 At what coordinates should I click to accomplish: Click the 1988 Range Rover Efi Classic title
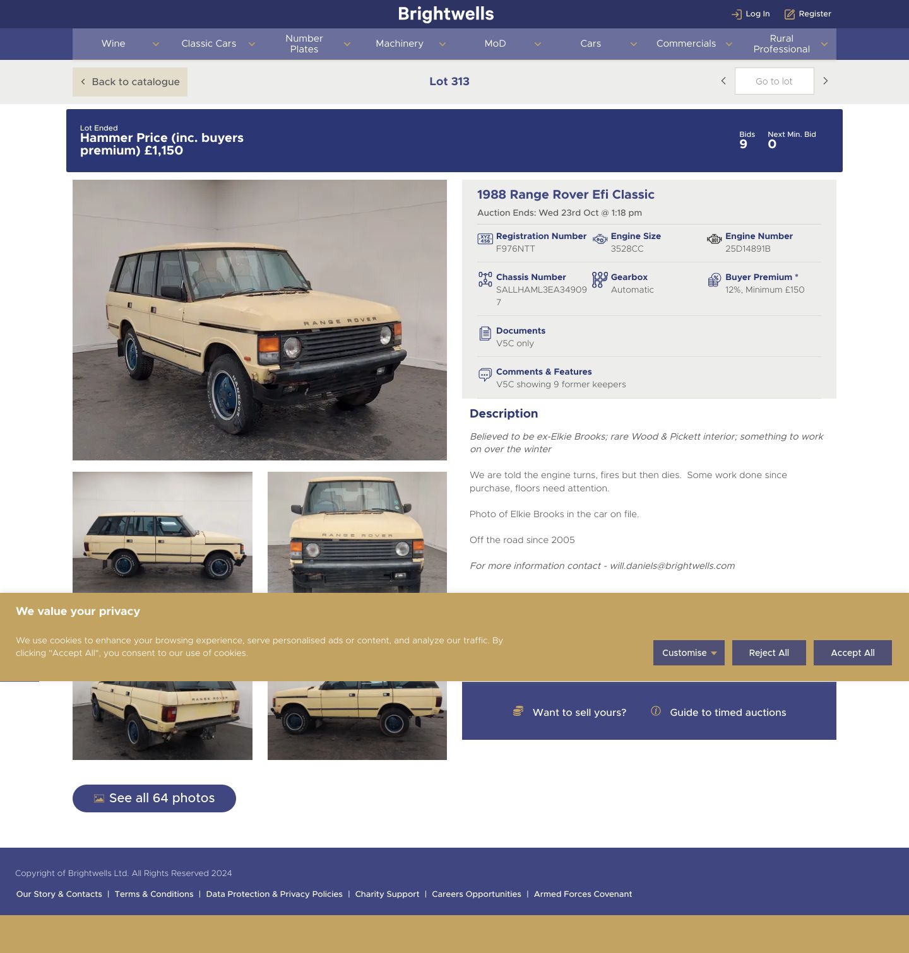tap(566, 195)
